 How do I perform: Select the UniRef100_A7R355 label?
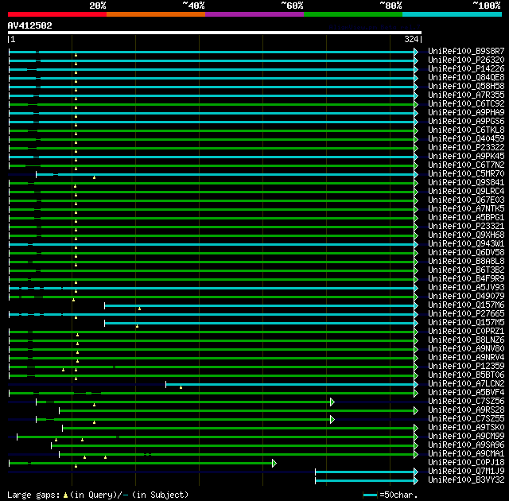pyautogui.click(x=466, y=95)
